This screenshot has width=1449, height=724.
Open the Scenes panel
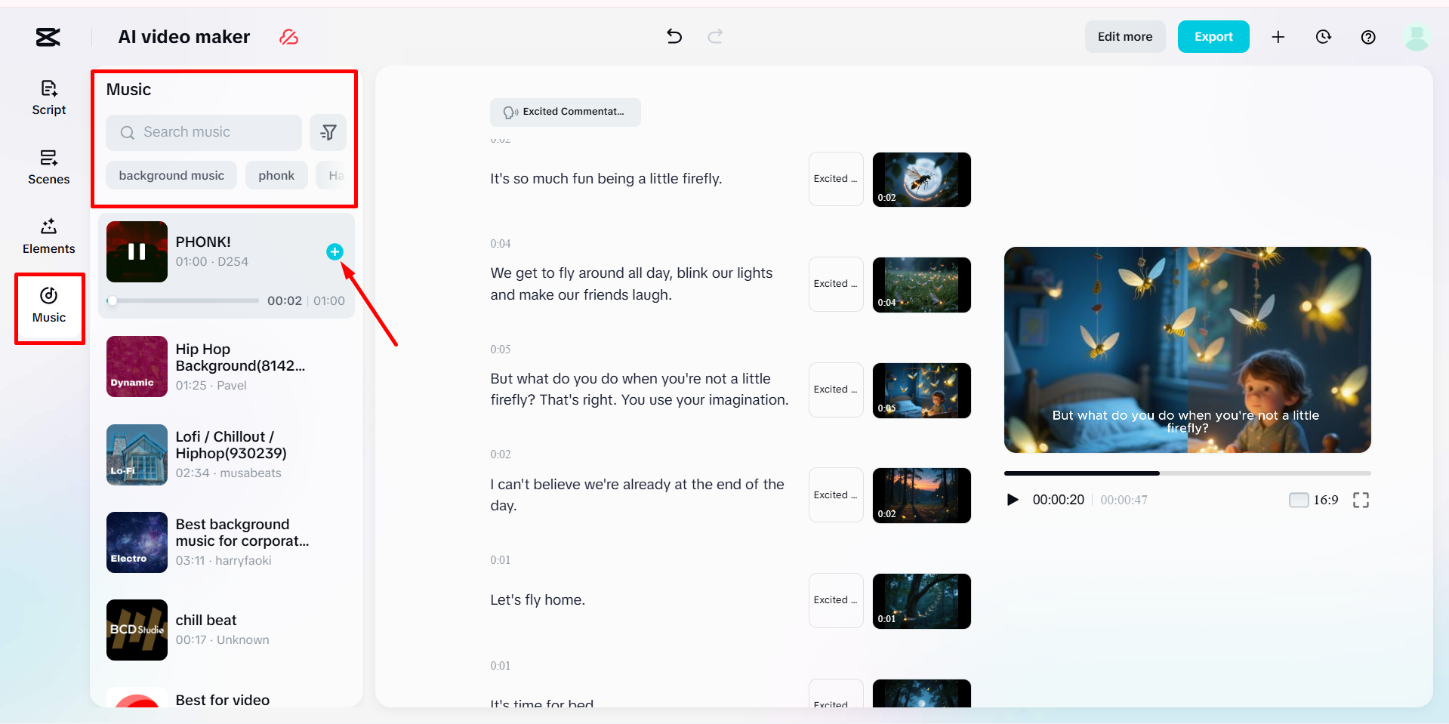coord(49,168)
